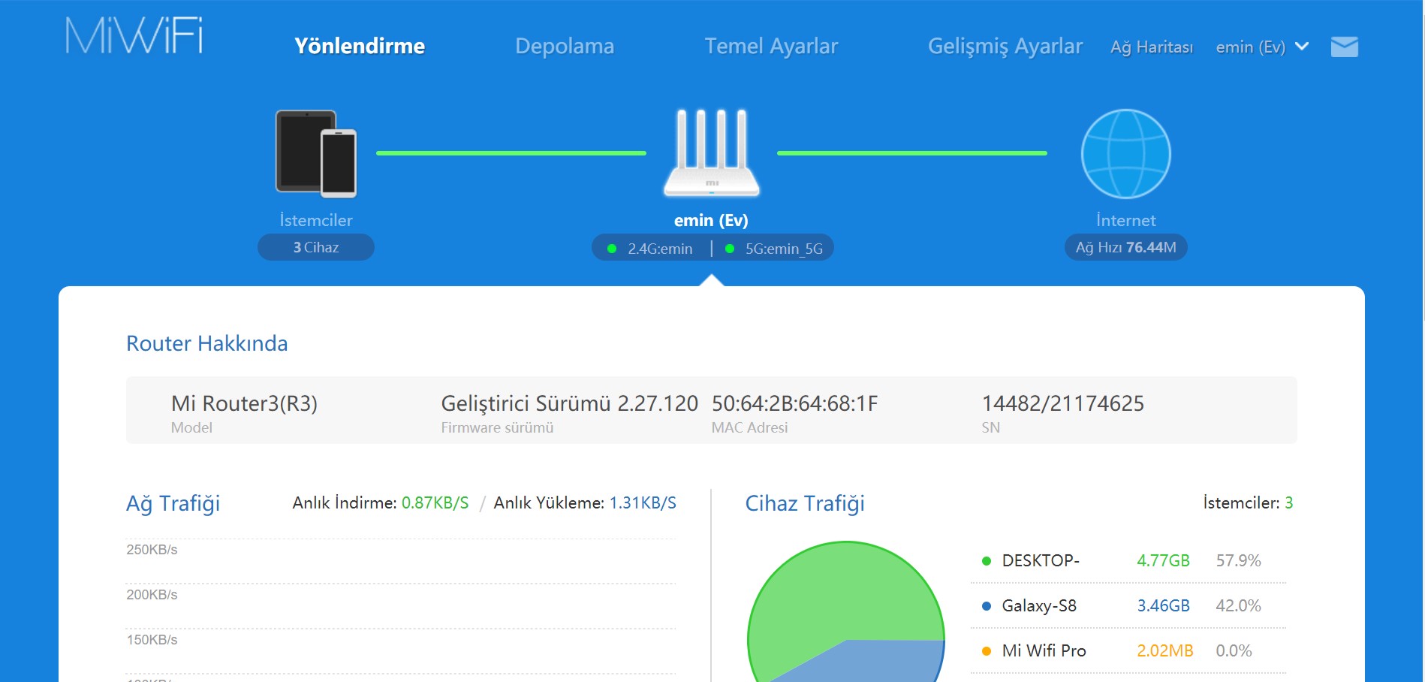
Task: Click the green 5G status dot
Action: point(729,249)
